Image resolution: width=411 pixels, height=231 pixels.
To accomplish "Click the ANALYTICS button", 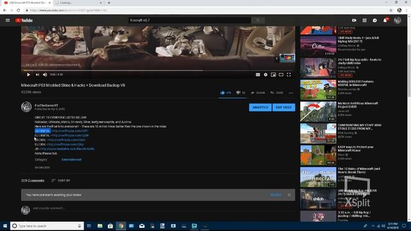I will (x=260, y=107).
